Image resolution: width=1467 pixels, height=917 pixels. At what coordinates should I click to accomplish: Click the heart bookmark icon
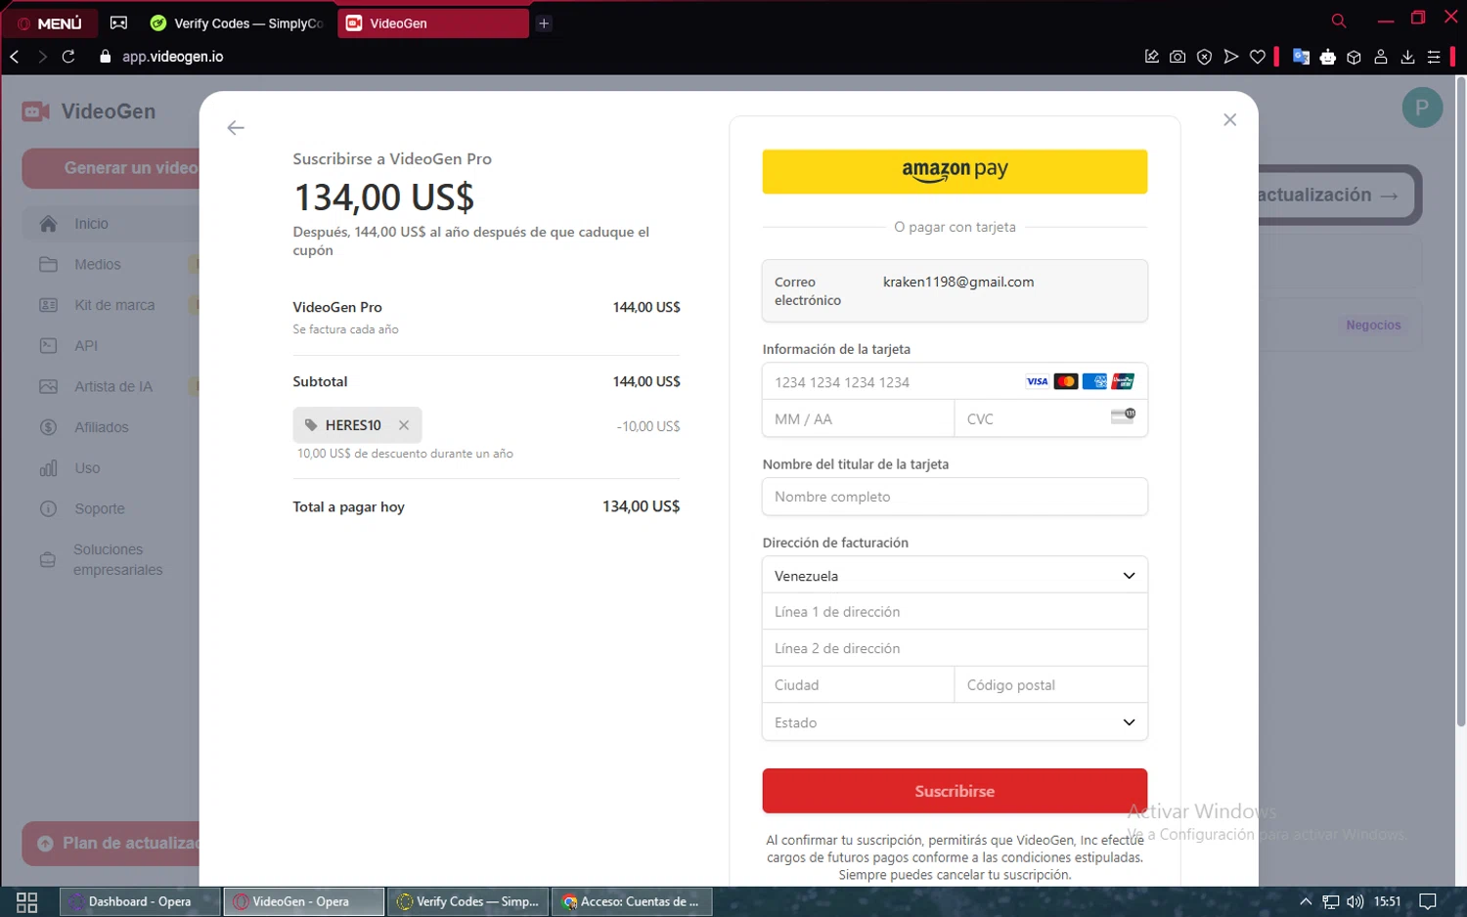[1258, 57]
